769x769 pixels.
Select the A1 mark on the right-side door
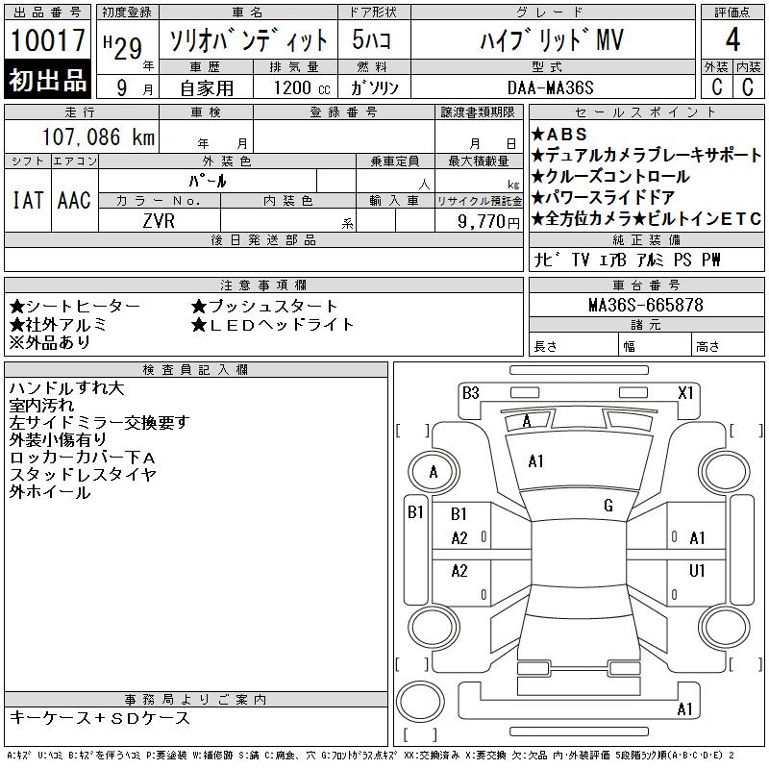click(x=697, y=538)
